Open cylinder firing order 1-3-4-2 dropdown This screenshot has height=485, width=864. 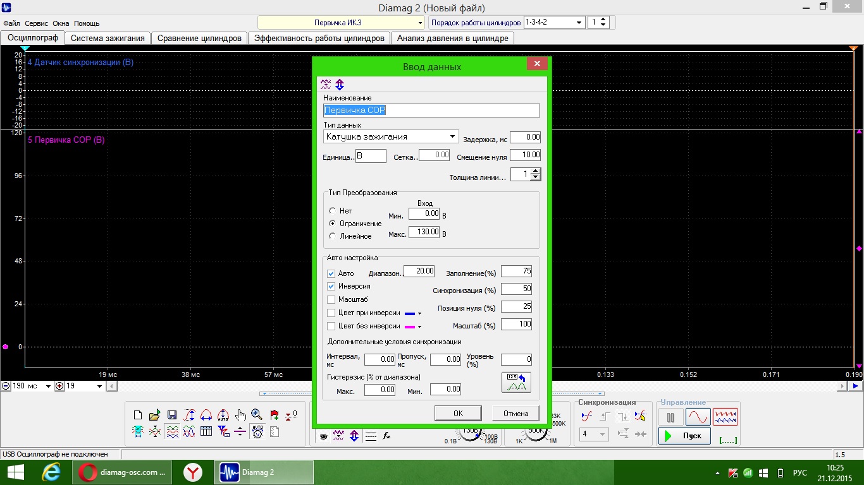(x=553, y=22)
